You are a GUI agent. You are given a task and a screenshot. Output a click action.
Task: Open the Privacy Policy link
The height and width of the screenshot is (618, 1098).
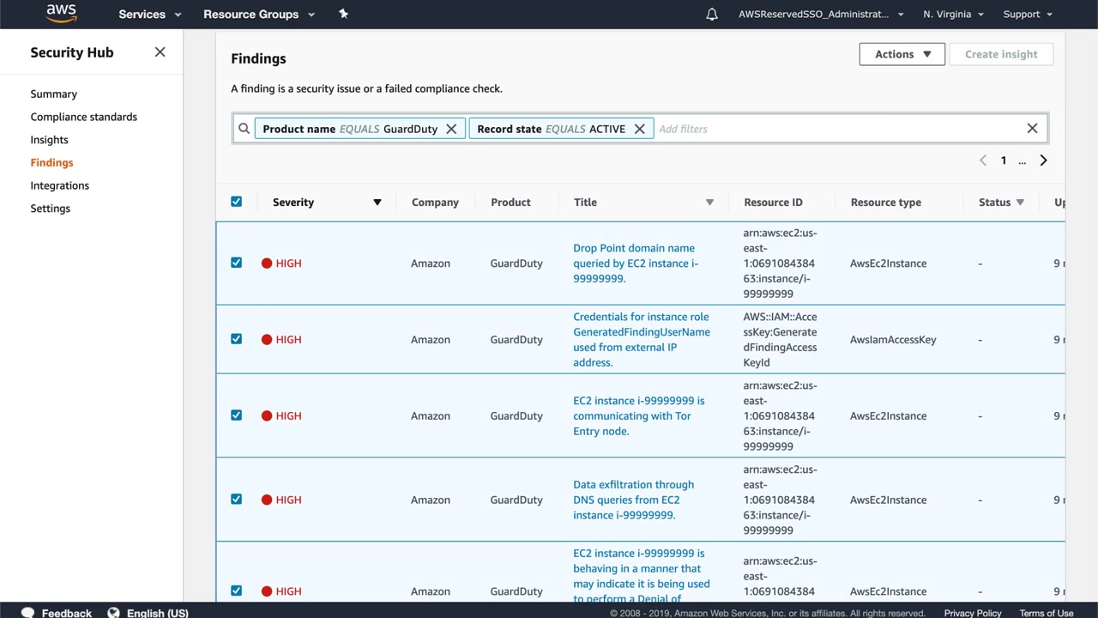972,613
